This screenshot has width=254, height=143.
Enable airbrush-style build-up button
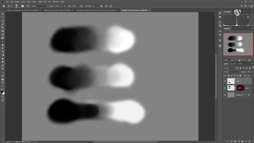point(81,6)
